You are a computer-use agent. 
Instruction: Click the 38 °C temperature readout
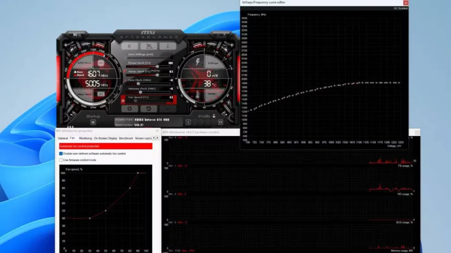tap(210, 84)
